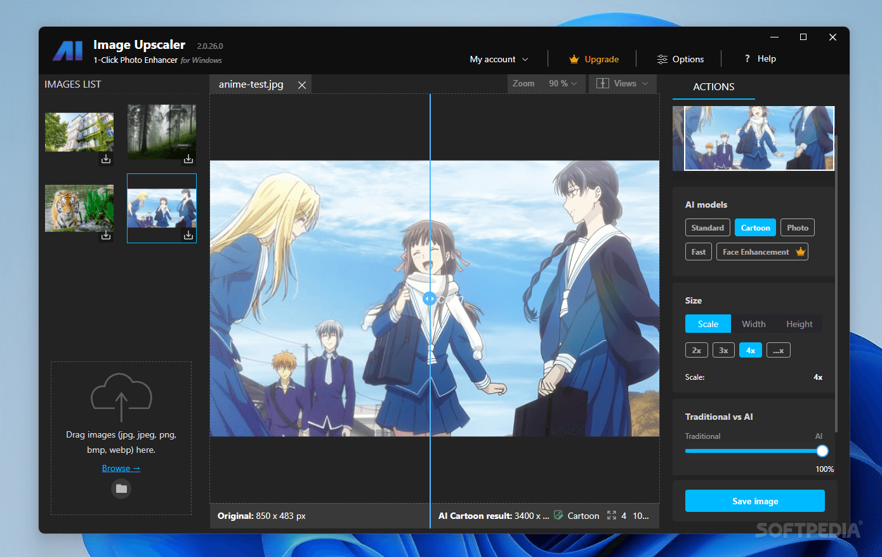Click the '100%' slider value text
This screenshot has height=557, width=882.
[825, 469]
